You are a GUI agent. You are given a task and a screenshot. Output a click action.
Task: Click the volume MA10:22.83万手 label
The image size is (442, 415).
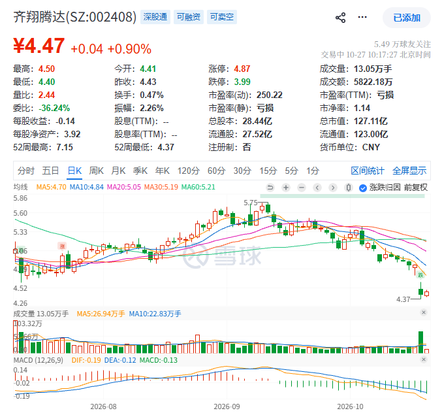pos(155,314)
